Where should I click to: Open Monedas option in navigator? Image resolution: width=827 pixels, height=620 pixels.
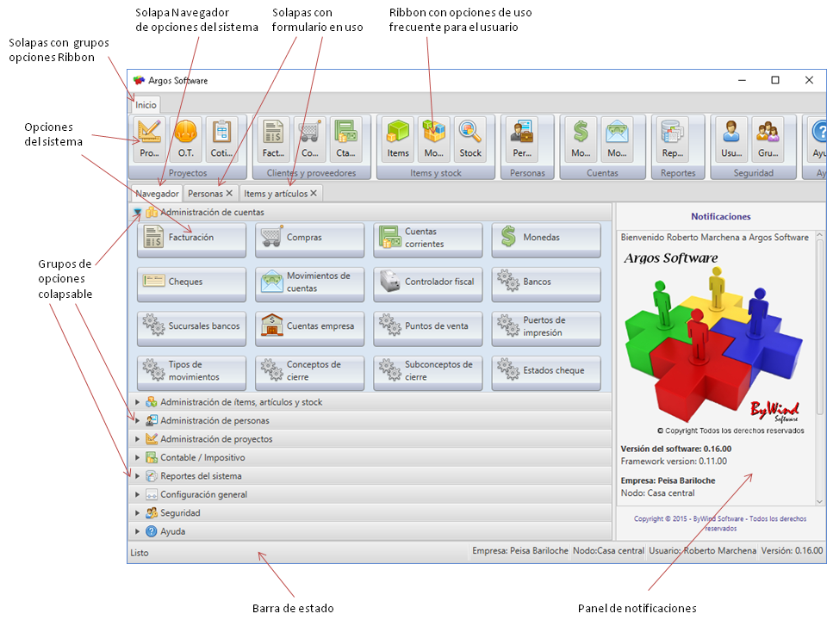pyautogui.click(x=546, y=240)
